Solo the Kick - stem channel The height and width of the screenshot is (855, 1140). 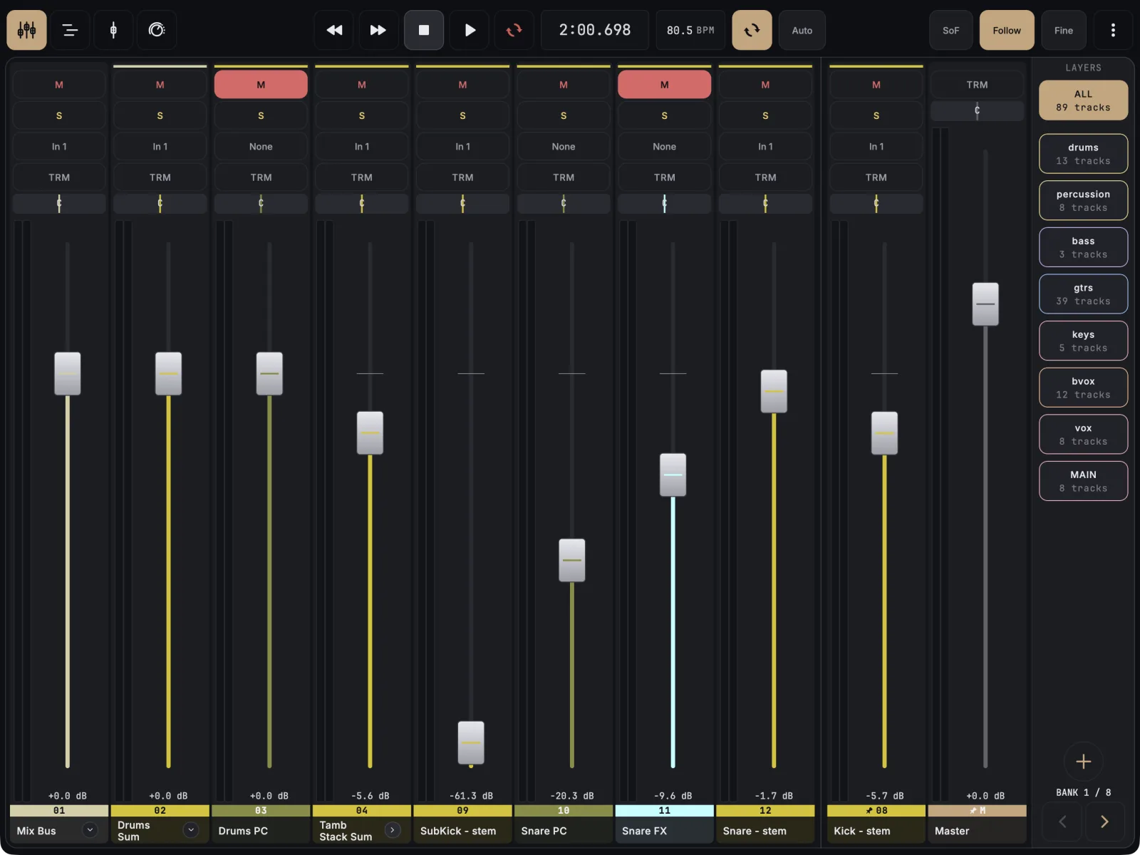[876, 115]
